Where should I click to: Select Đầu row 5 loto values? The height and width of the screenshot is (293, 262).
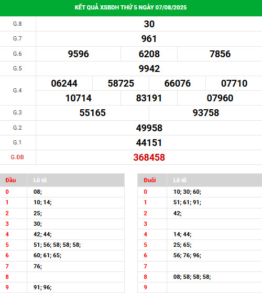57,245
